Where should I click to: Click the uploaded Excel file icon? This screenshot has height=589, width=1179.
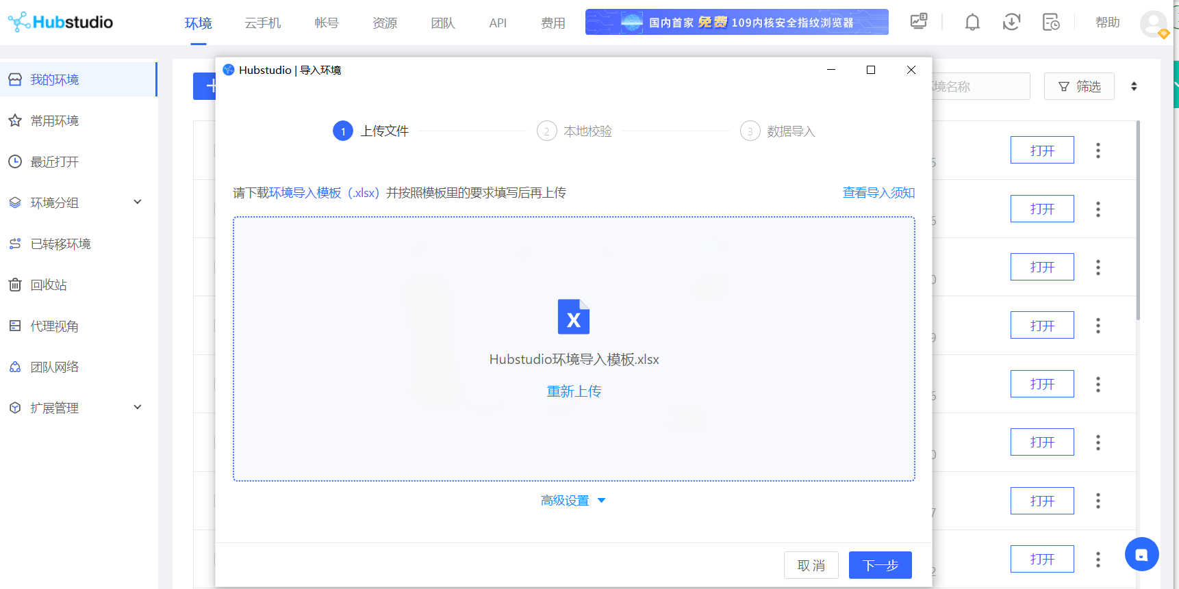coord(573,317)
